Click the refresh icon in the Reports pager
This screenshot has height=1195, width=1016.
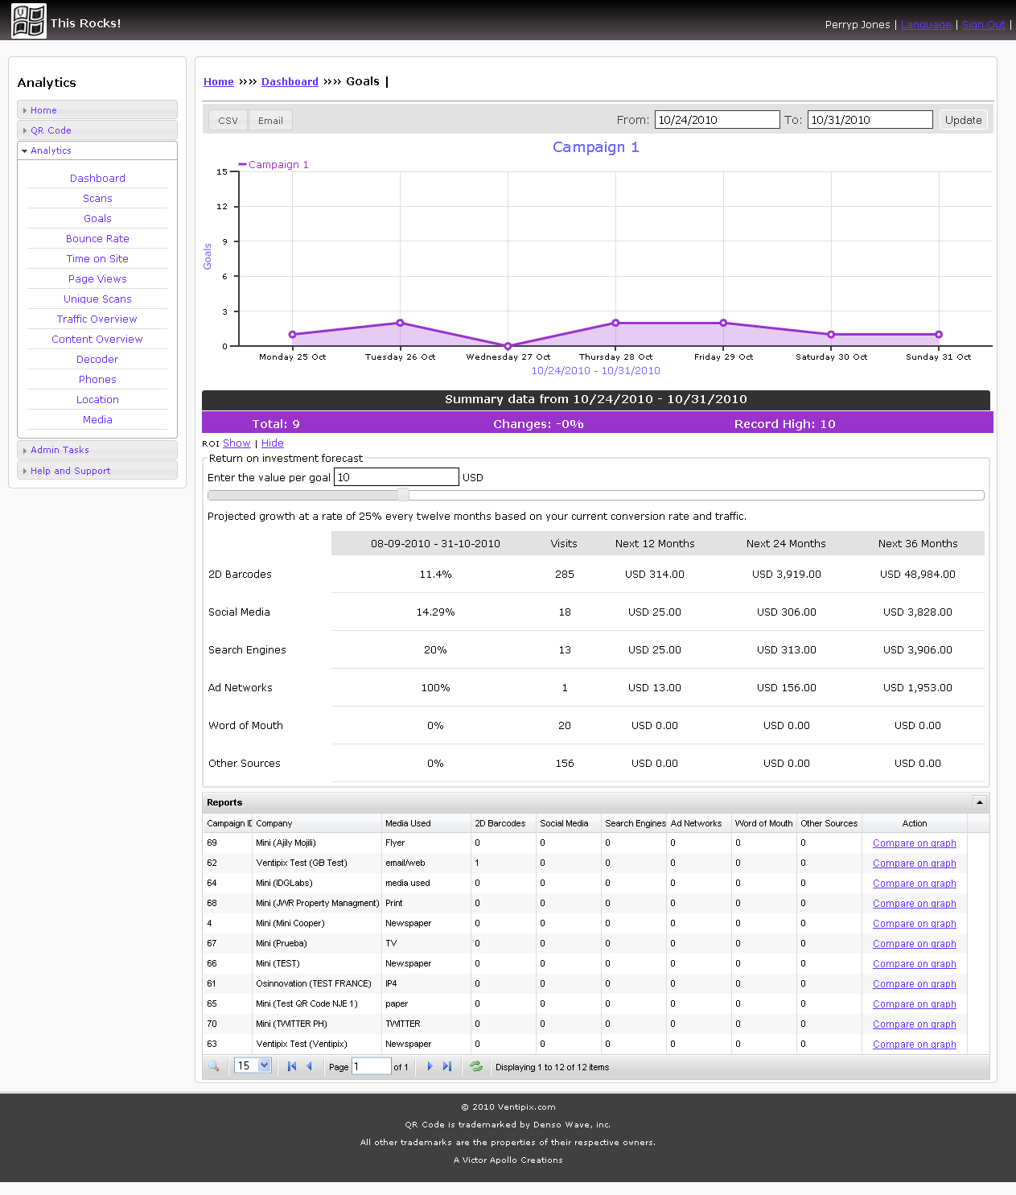coord(476,1066)
